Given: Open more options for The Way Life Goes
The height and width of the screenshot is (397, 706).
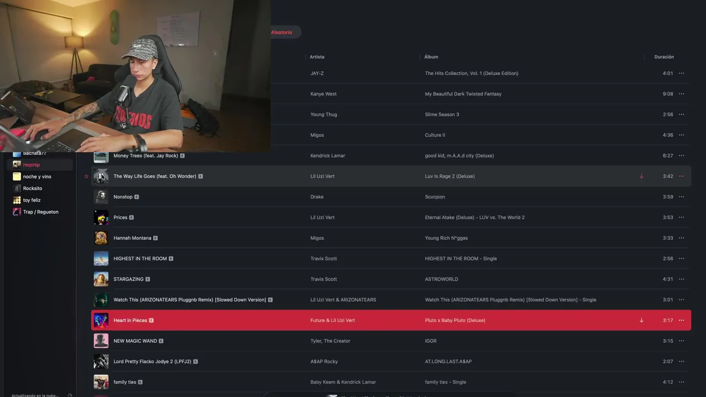Looking at the screenshot, I should [x=681, y=176].
